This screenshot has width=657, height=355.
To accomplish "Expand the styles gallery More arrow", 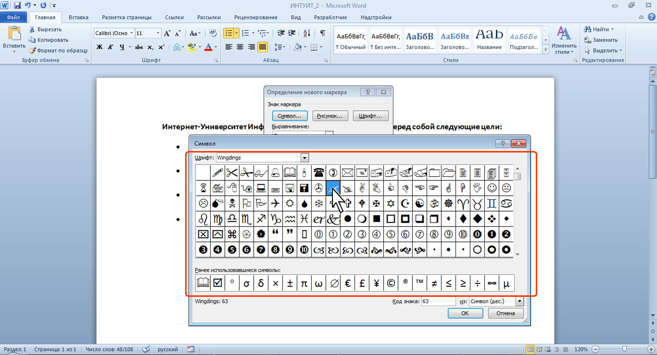I will 545,50.
